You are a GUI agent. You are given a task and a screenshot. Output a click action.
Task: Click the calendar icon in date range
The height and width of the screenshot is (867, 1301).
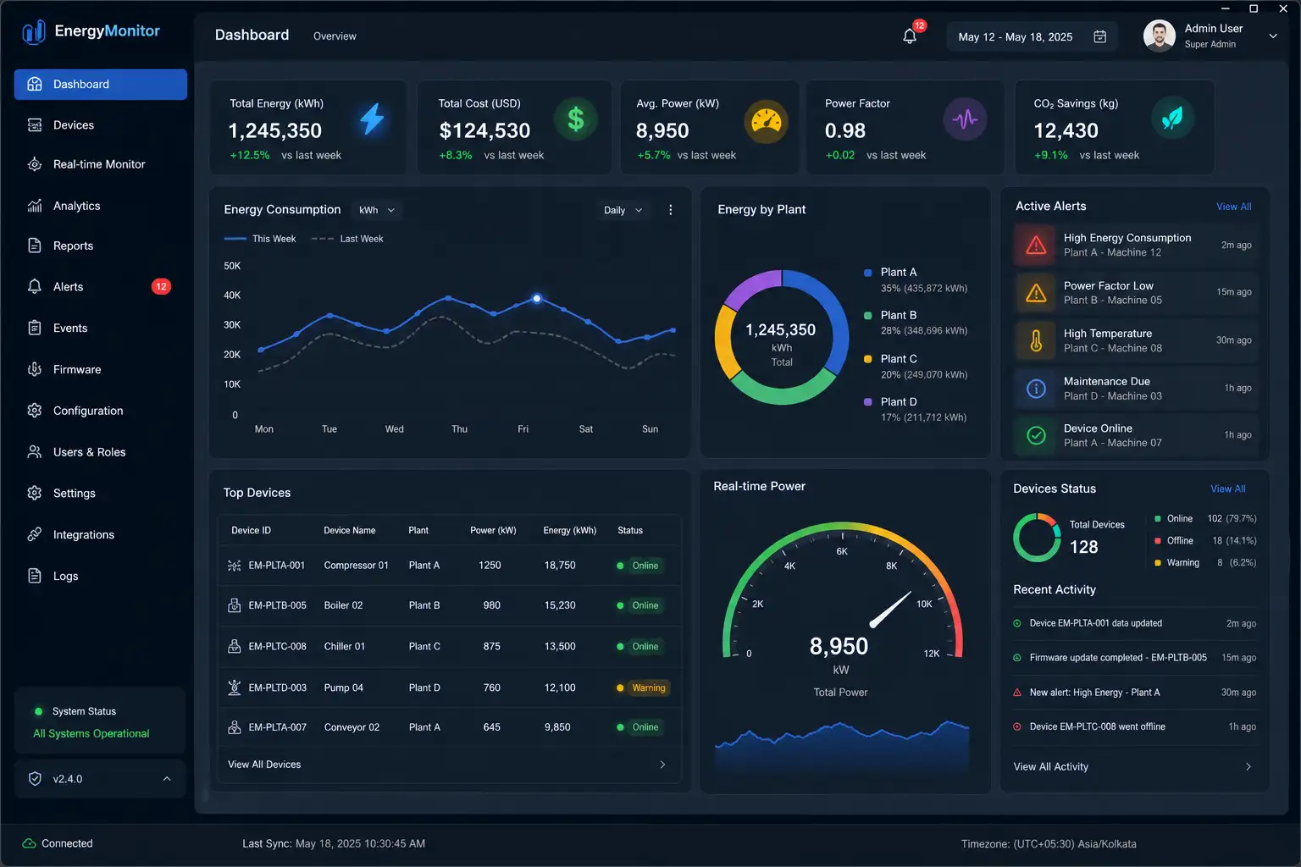(x=1099, y=36)
